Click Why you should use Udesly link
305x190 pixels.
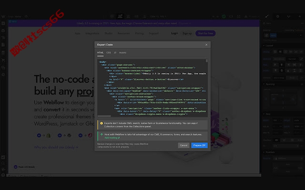point(56,147)
